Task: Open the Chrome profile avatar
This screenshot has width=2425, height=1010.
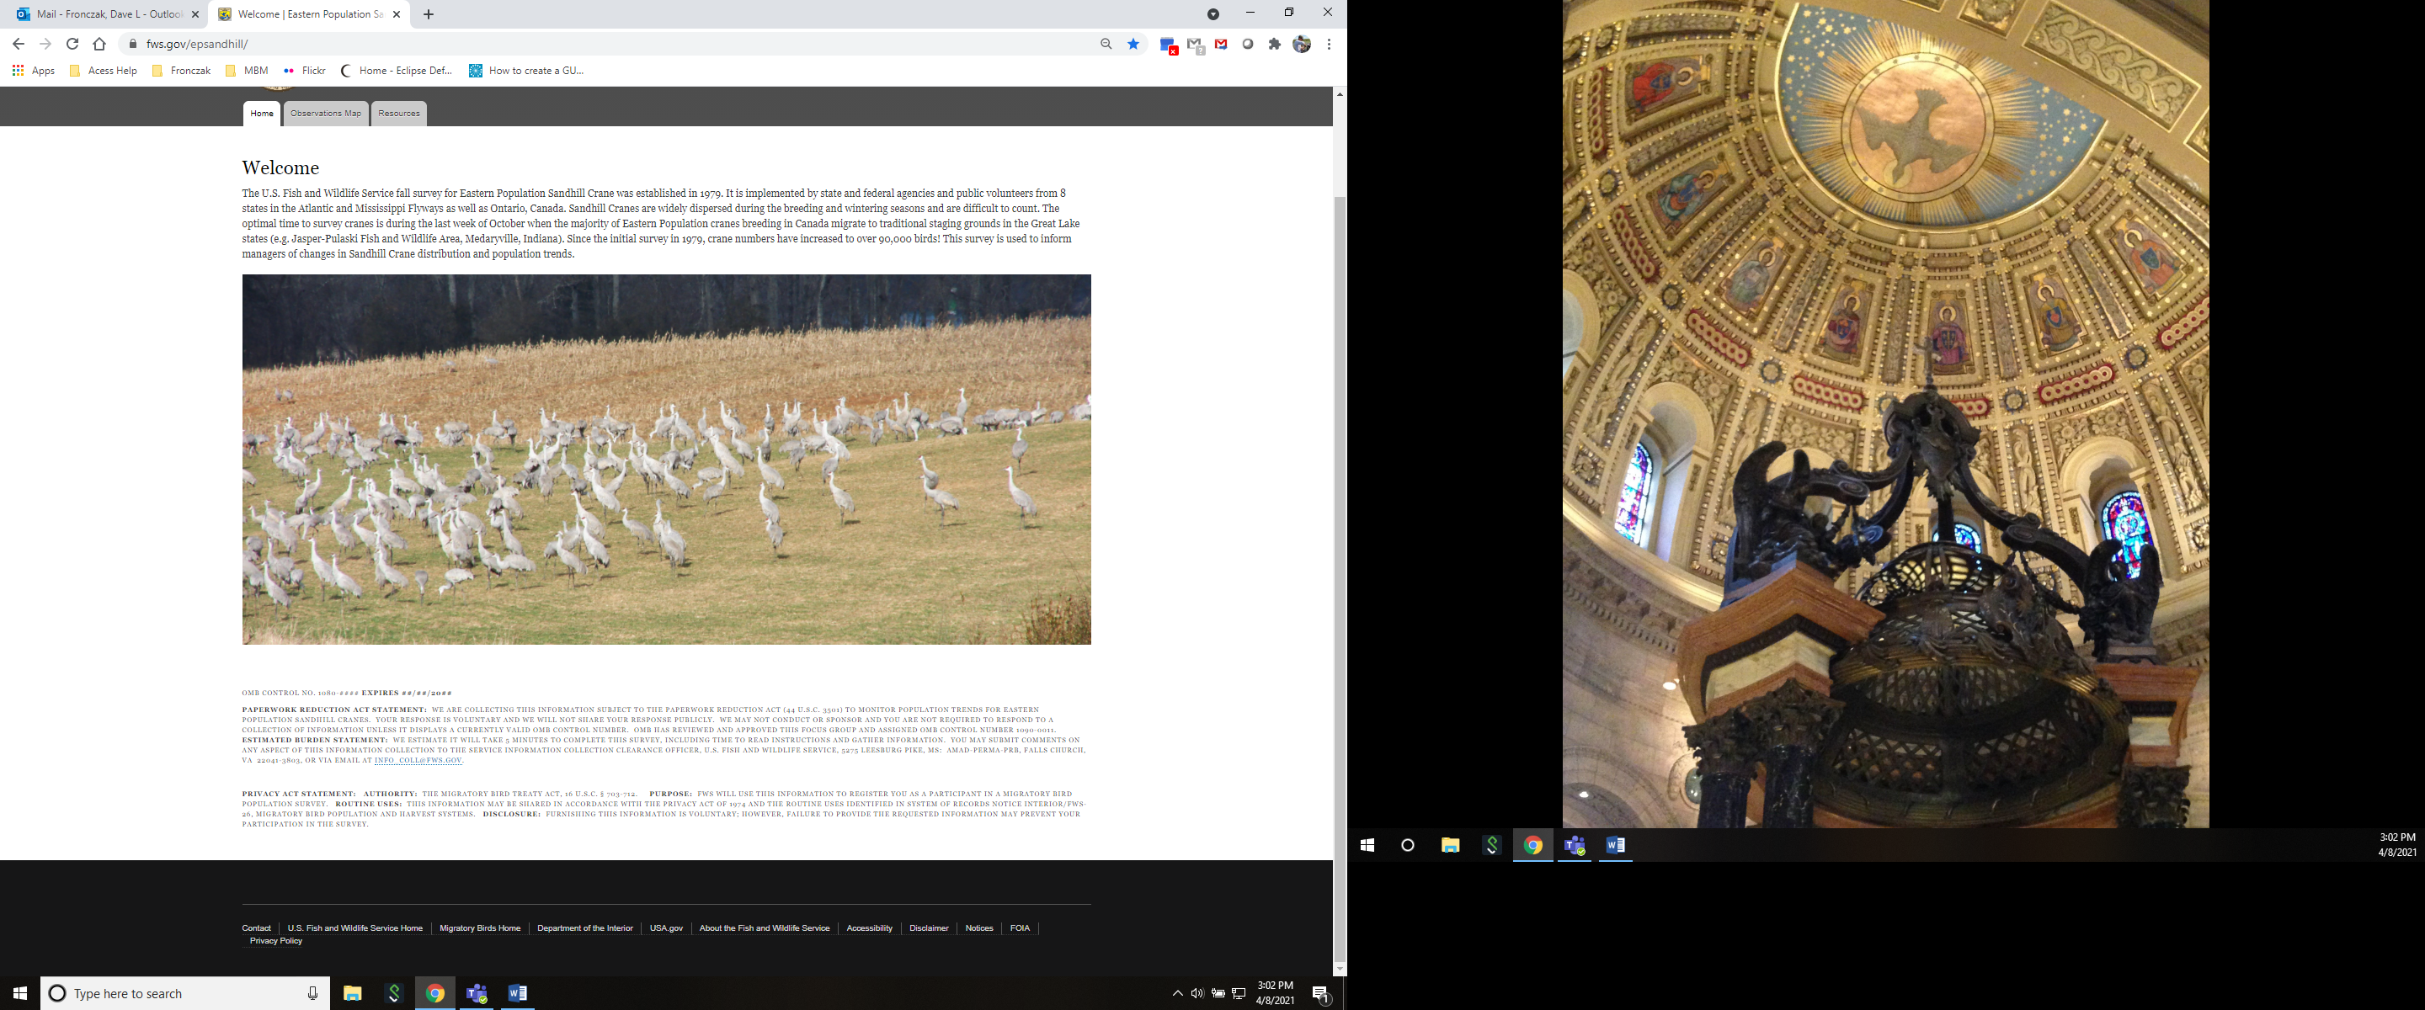Action: (x=1302, y=45)
